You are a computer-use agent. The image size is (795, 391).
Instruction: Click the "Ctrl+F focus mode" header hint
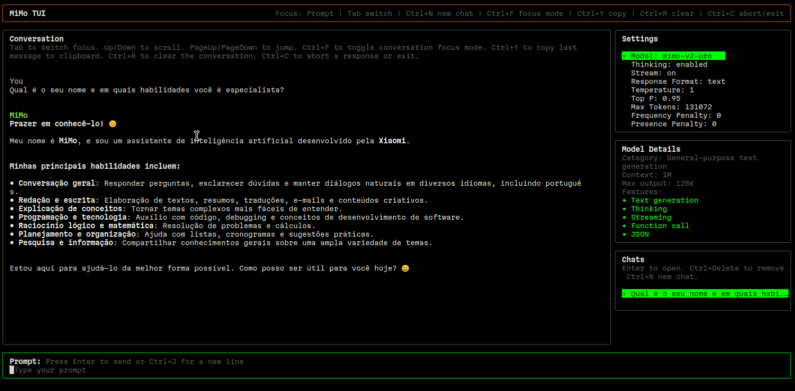525,13
